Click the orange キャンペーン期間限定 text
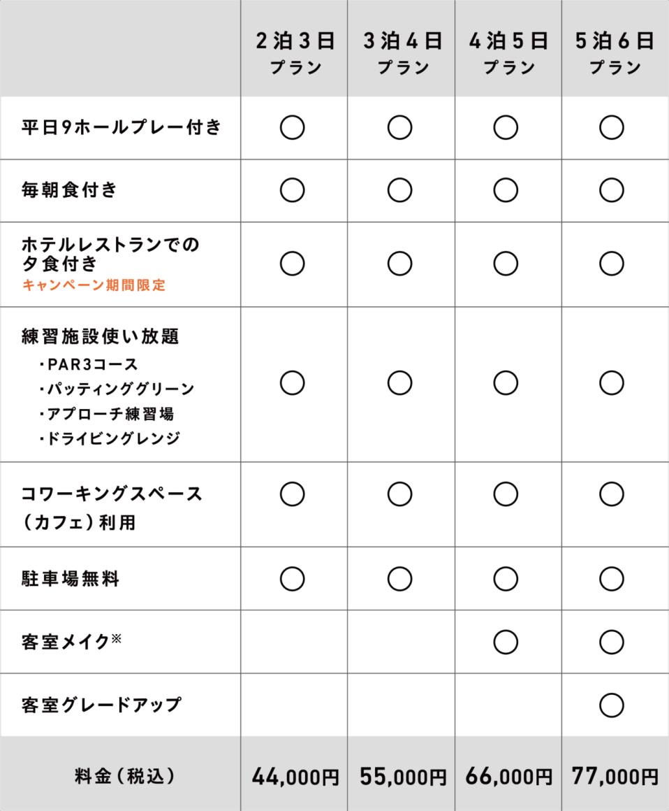 coord(94,285)
